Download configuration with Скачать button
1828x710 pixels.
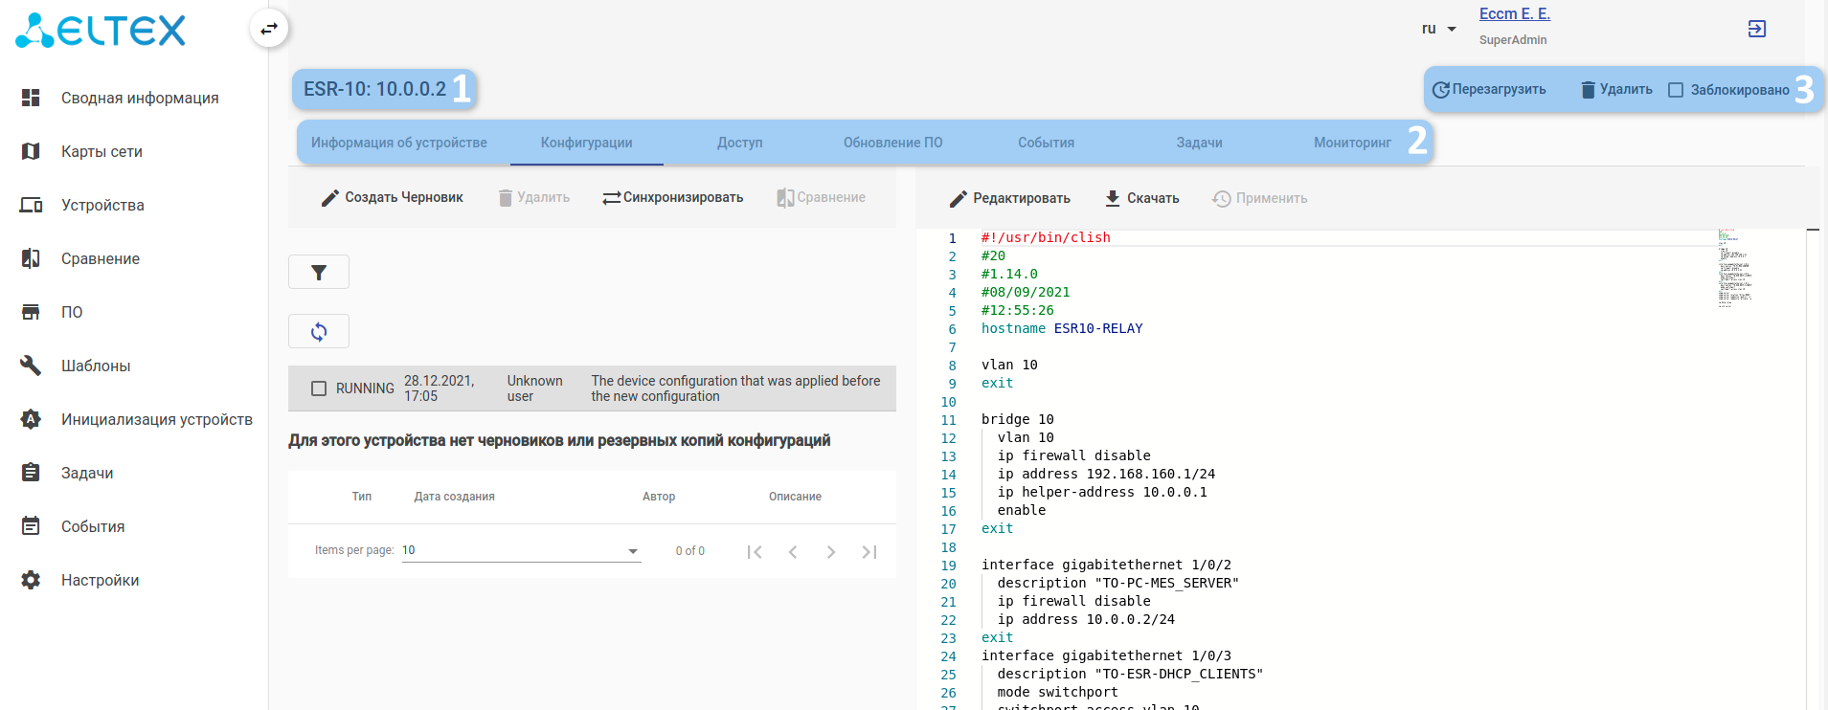(x=1141, y=198)
